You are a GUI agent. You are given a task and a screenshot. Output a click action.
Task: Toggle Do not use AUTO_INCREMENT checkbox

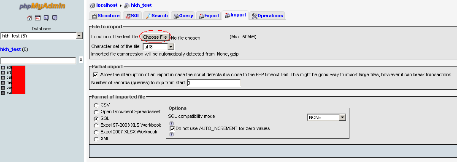[172, 129]
